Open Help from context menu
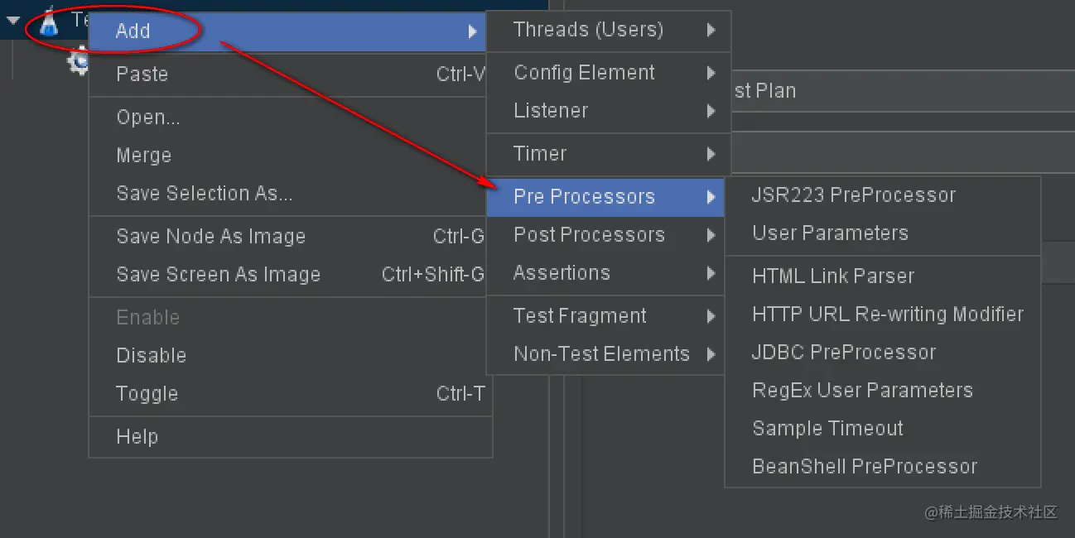Image resolution: width=1075 pixels, height=538 pixels. (137, 437)
